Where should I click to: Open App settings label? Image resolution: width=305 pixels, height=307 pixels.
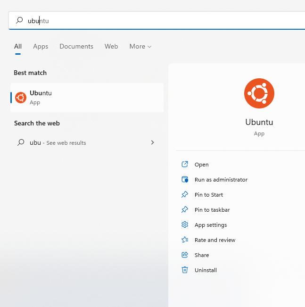tap(211, 225)
